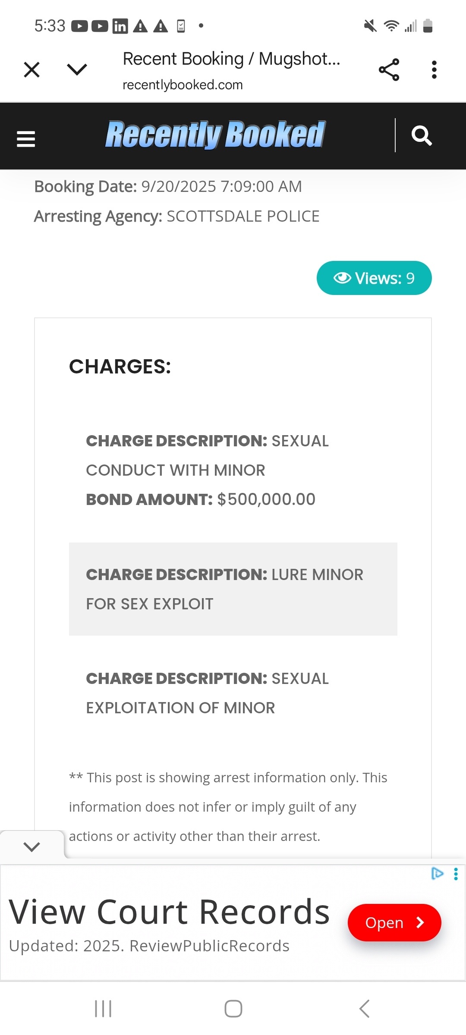Open the hamburger navigation menu
466x1035 pixels.
[26, 139]
